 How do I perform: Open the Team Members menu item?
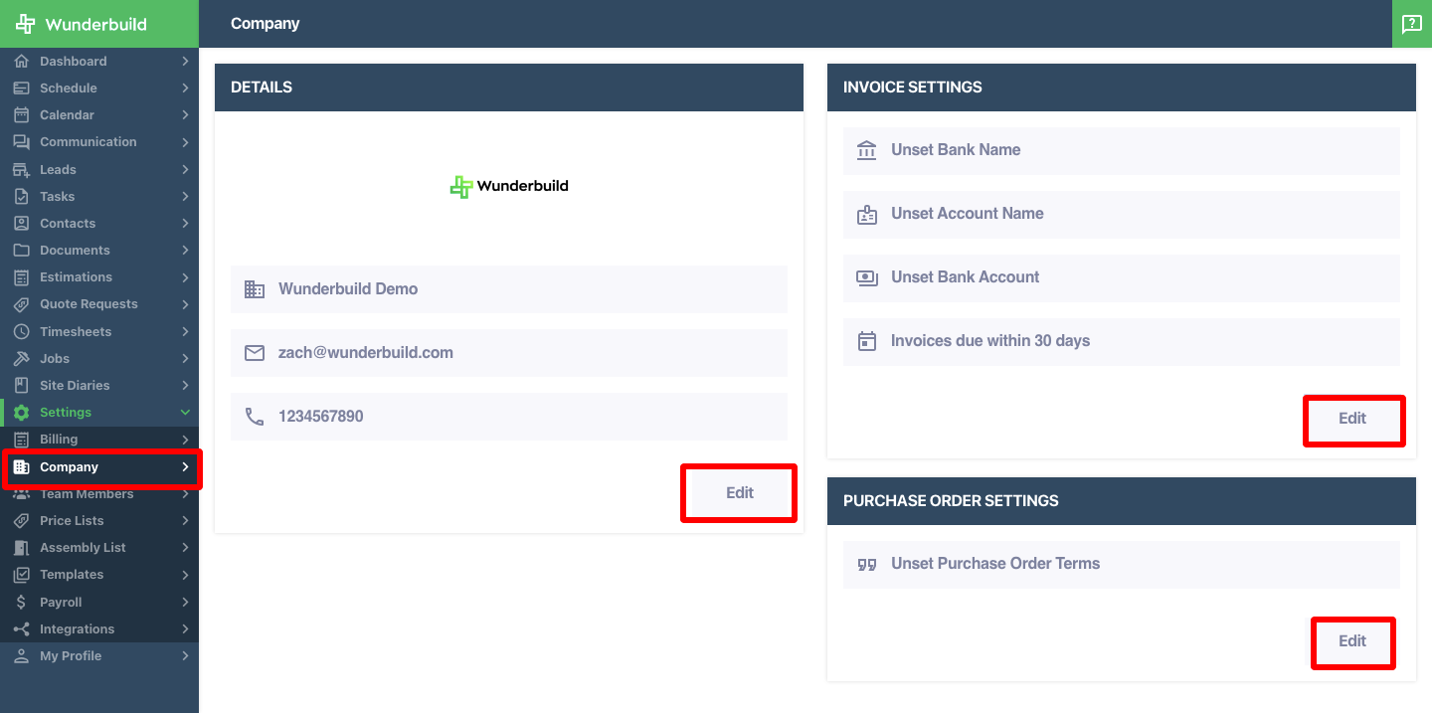[99, 494]
